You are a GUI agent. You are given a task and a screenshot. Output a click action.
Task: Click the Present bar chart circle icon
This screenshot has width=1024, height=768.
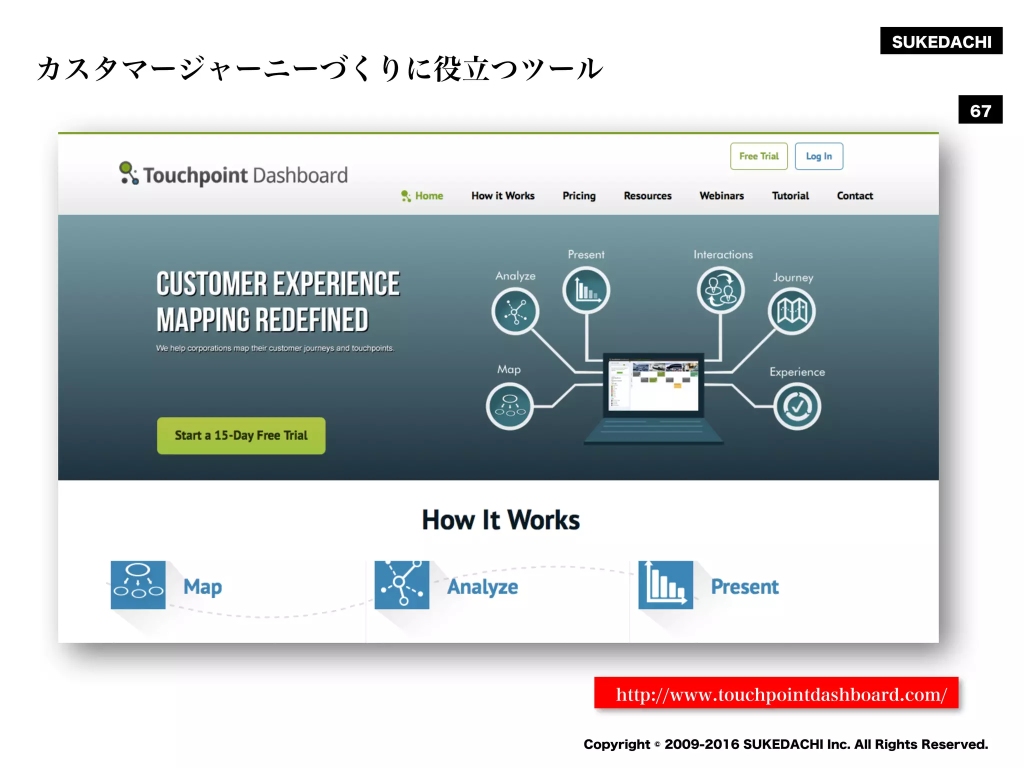(586, 290)
